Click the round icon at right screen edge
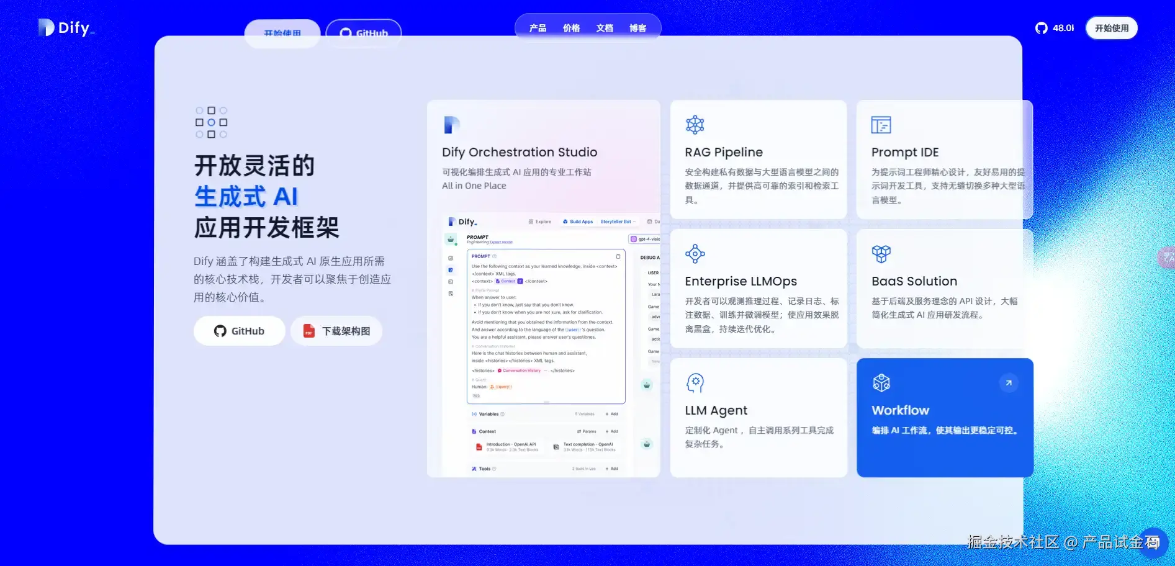 1167,257
